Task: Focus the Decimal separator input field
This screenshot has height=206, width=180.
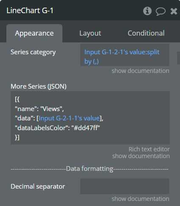Action: pyautogui.click(x=125, y=186)
